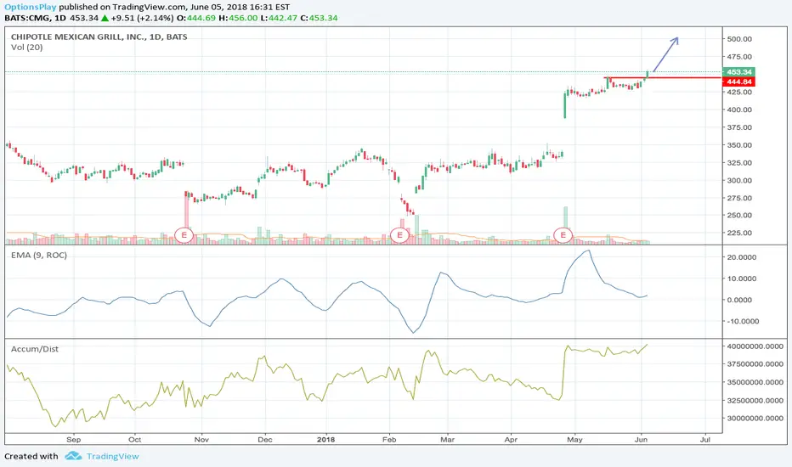Click the TradingView cloud logo icon

(73, 456)
